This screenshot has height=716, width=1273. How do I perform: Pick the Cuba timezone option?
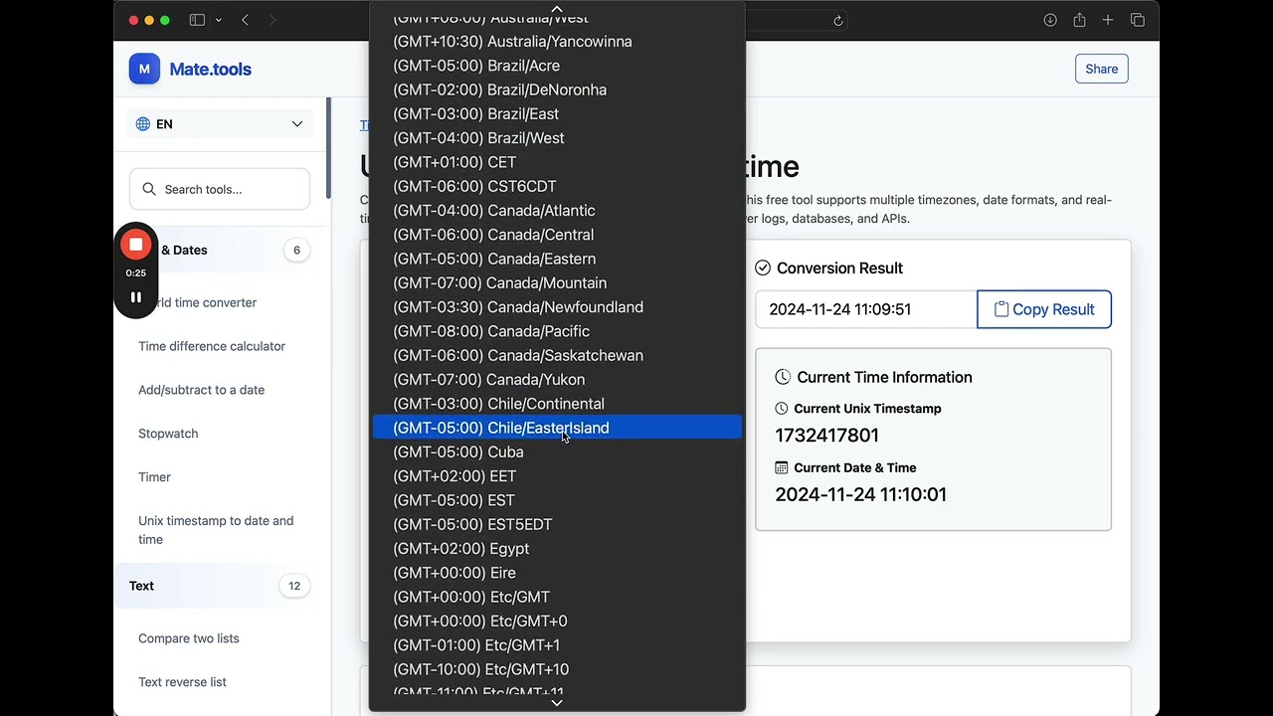(458, 452)
